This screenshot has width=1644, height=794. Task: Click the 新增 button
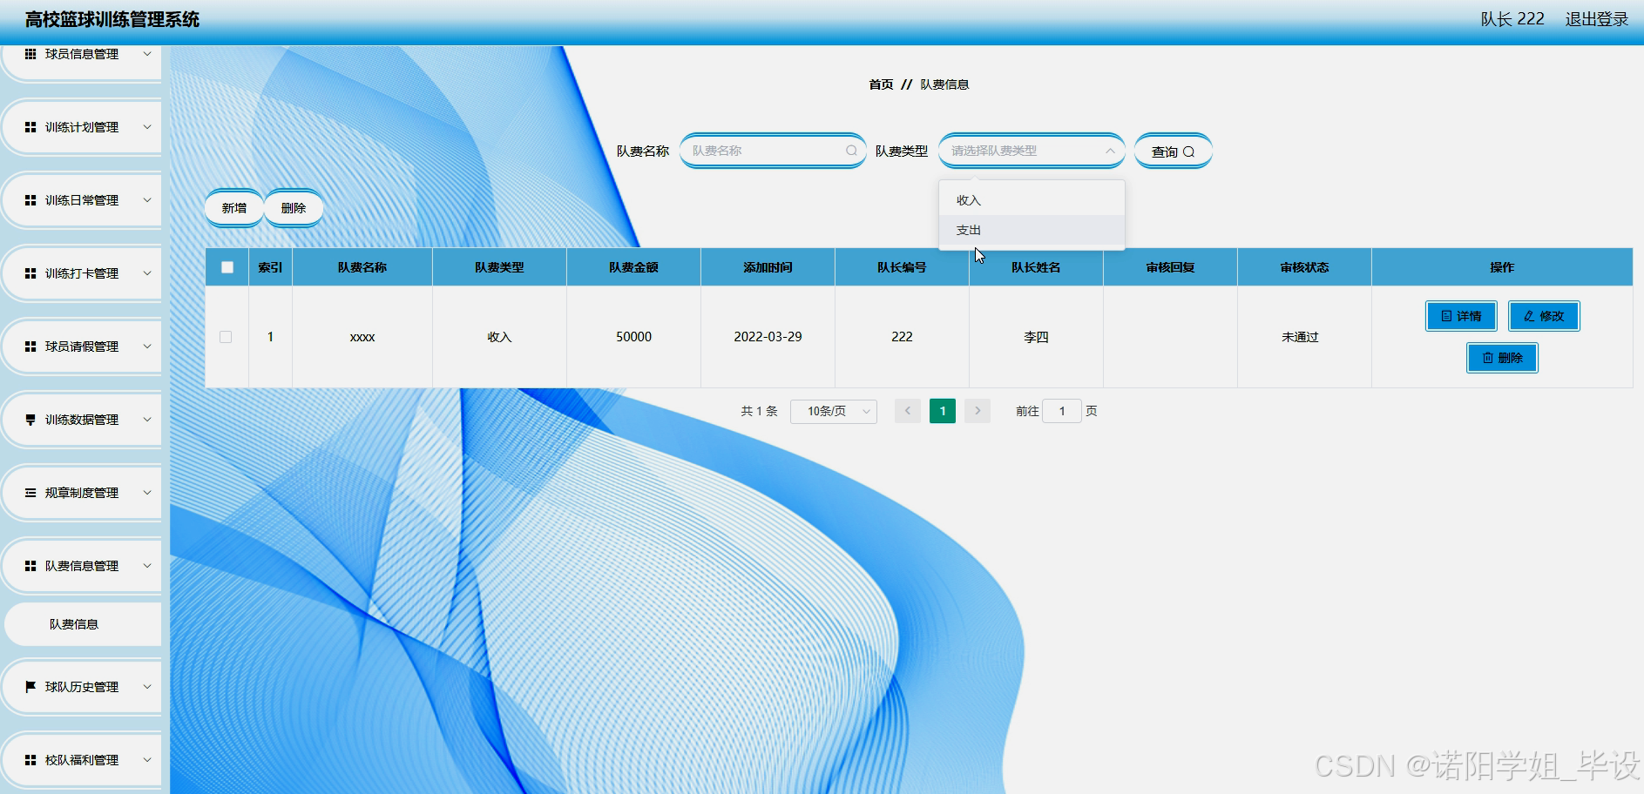point(234,208)
